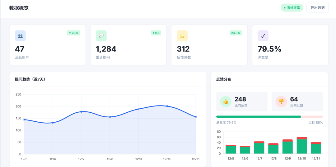Viewport: 336px width, 167px height.
Task: Click the 250 y-axis label on trend chart
Action: tap(18, 94)
